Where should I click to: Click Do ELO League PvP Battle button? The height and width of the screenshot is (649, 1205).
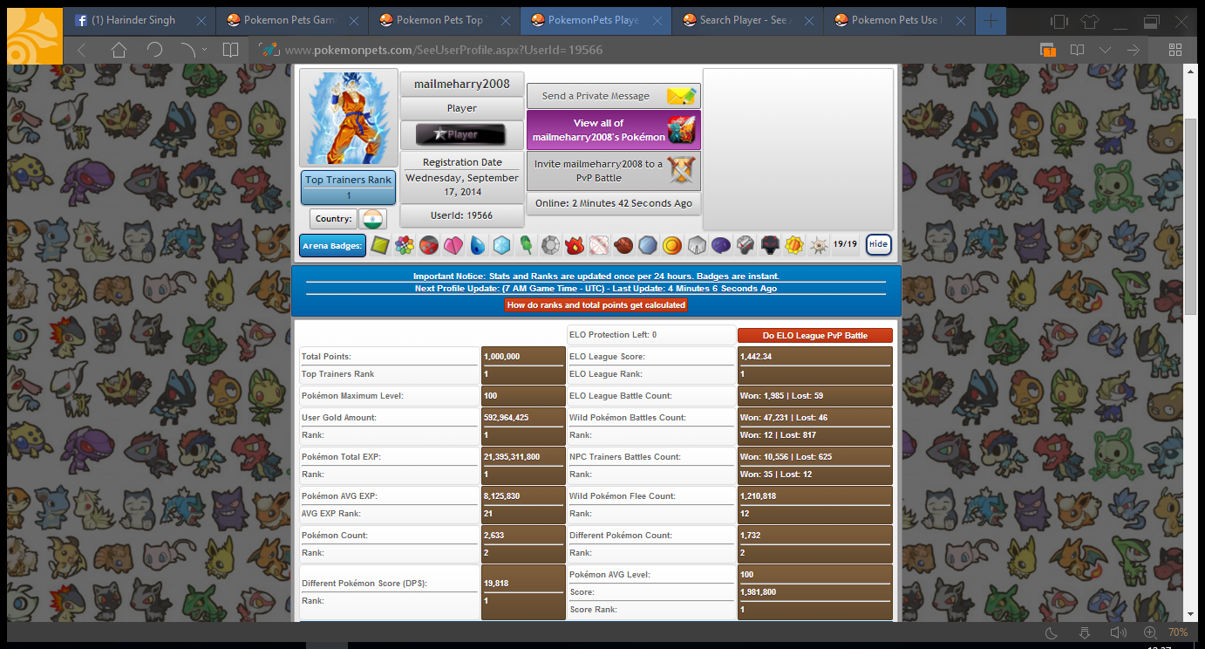click(x=814, y=336)
